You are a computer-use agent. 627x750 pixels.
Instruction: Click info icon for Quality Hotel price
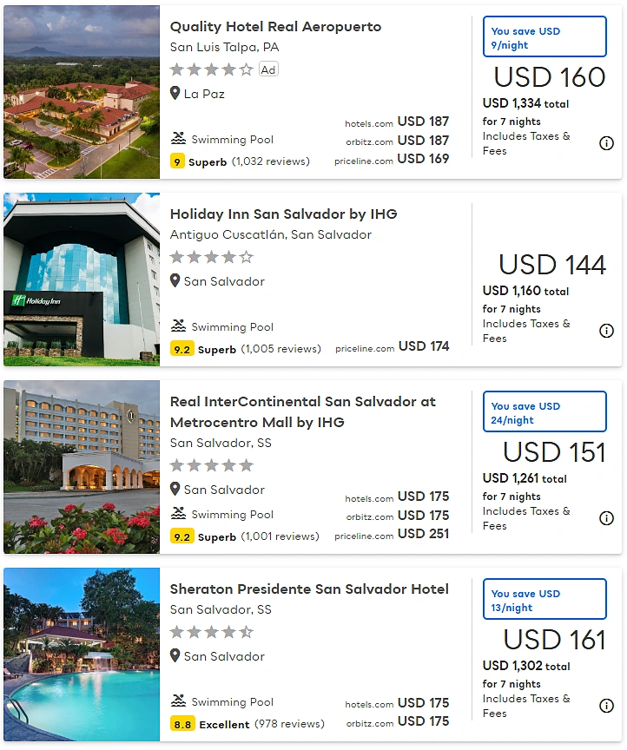pos(606,143)
